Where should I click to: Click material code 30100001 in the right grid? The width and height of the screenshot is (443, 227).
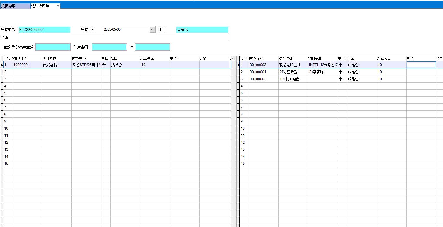263,72
